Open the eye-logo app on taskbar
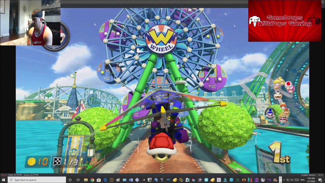Viewport: 325px width, 183px height. 219,180
